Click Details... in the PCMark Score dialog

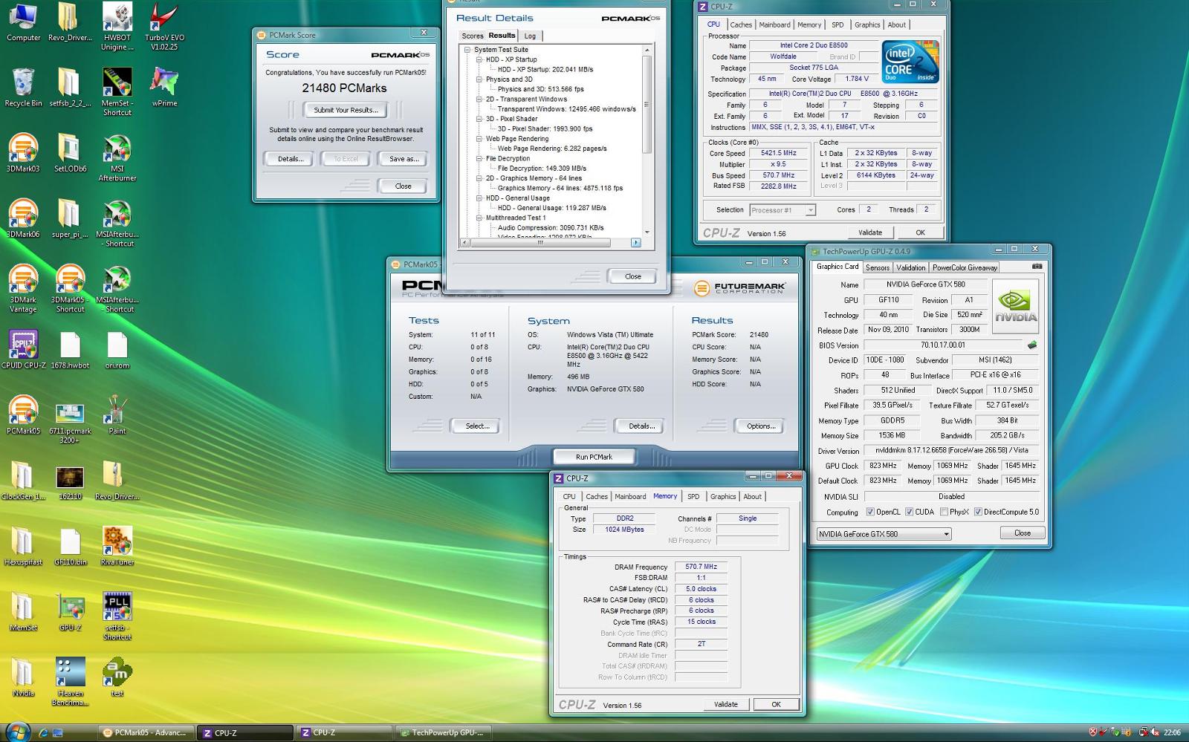pyautogui.click(x=291, y=159)
